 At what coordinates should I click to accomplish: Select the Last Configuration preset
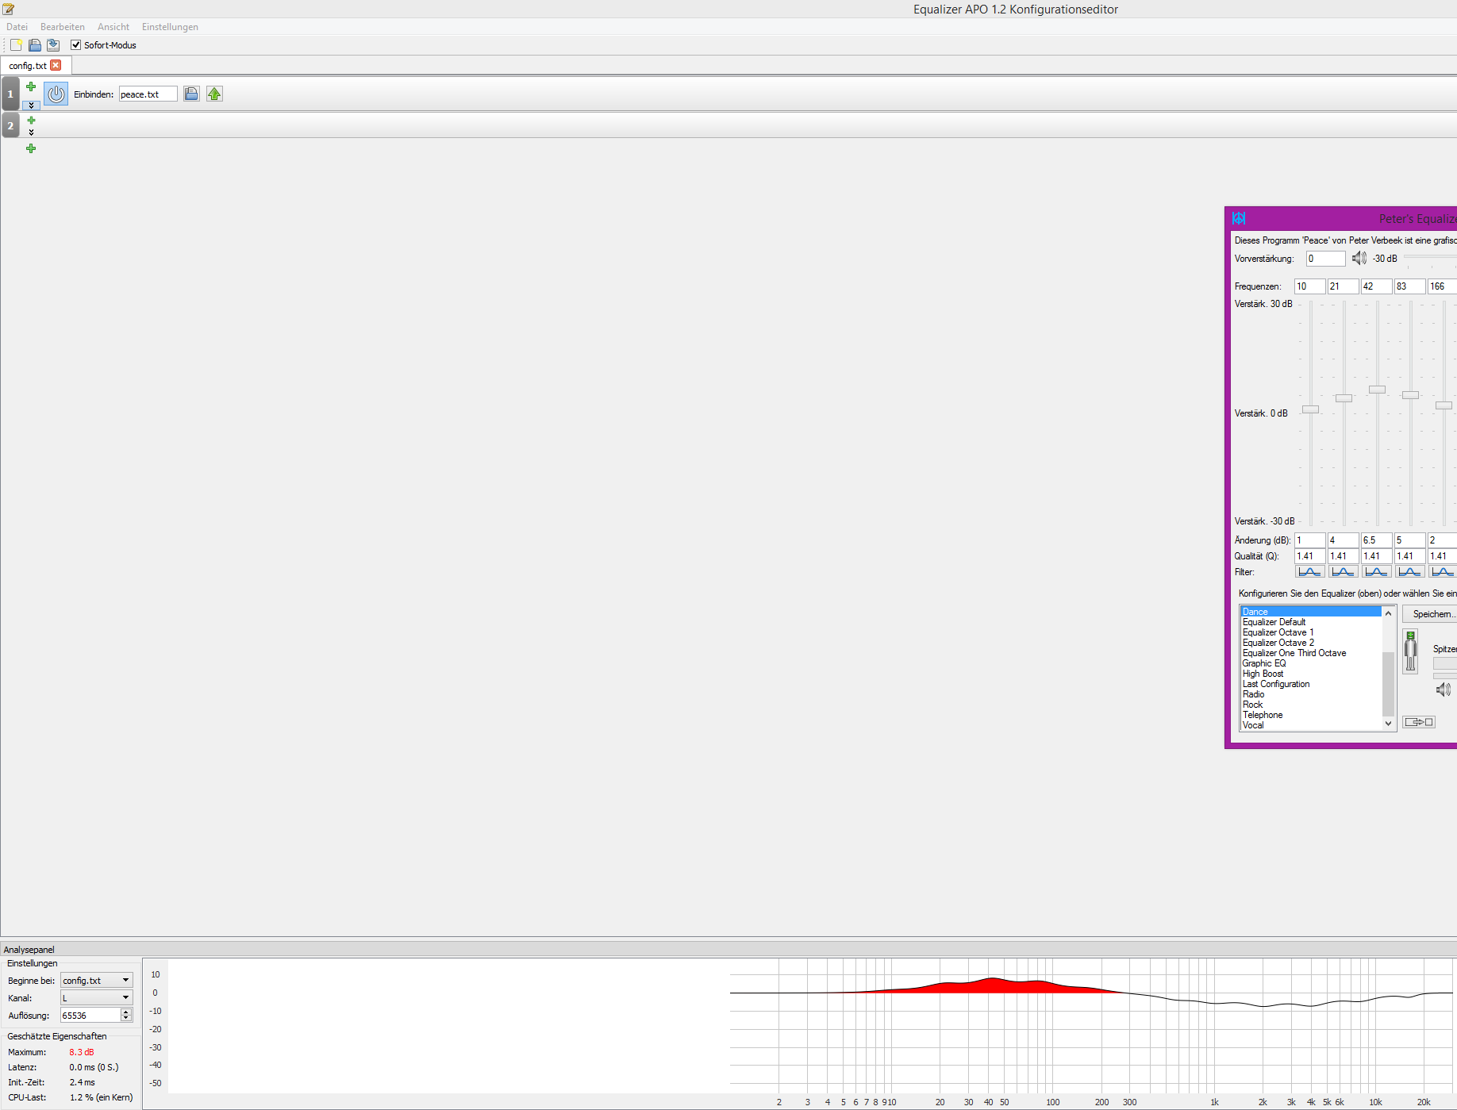coord(1311,684)
